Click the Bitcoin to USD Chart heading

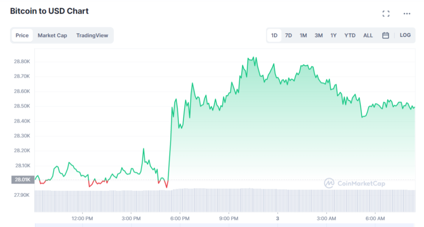pos(49,11)
